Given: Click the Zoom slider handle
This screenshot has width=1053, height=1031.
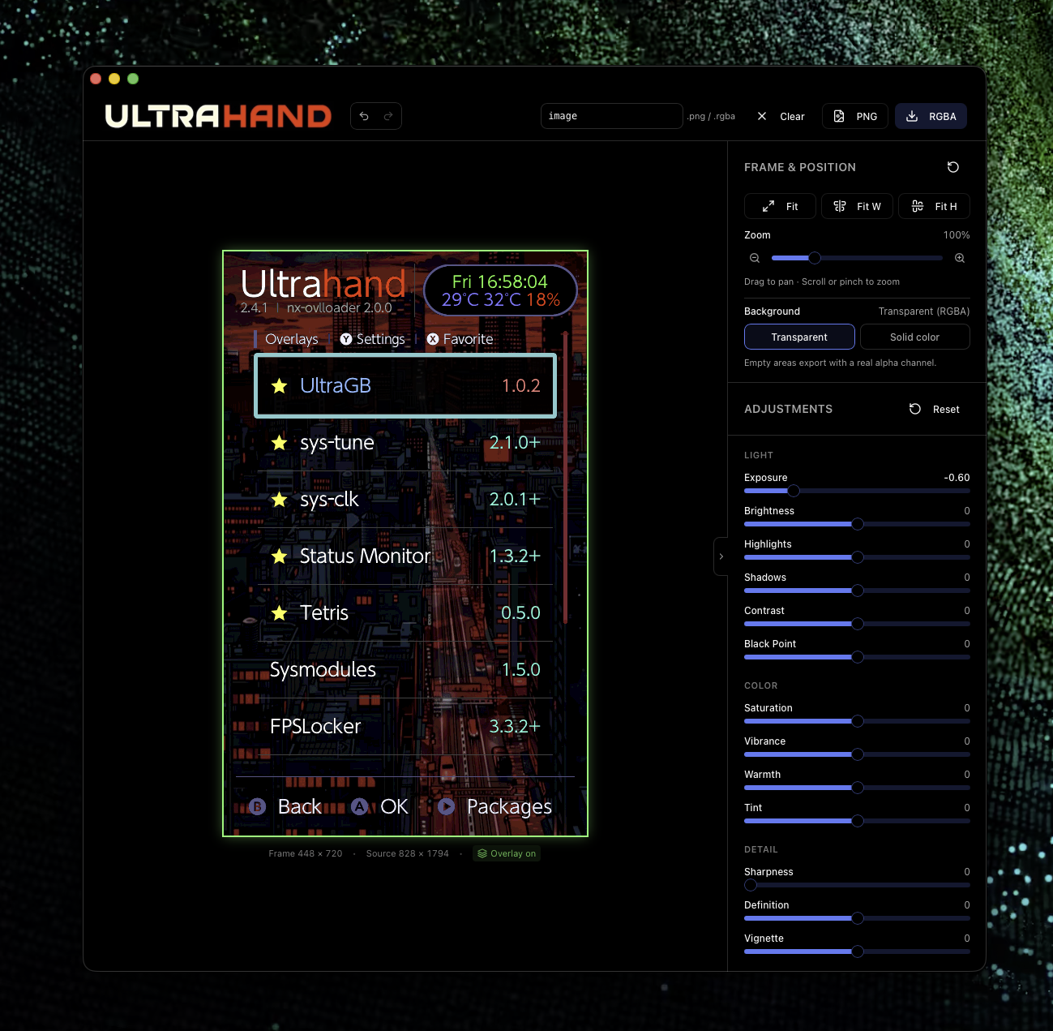Looking at the screenshot, I should (815, 258).
